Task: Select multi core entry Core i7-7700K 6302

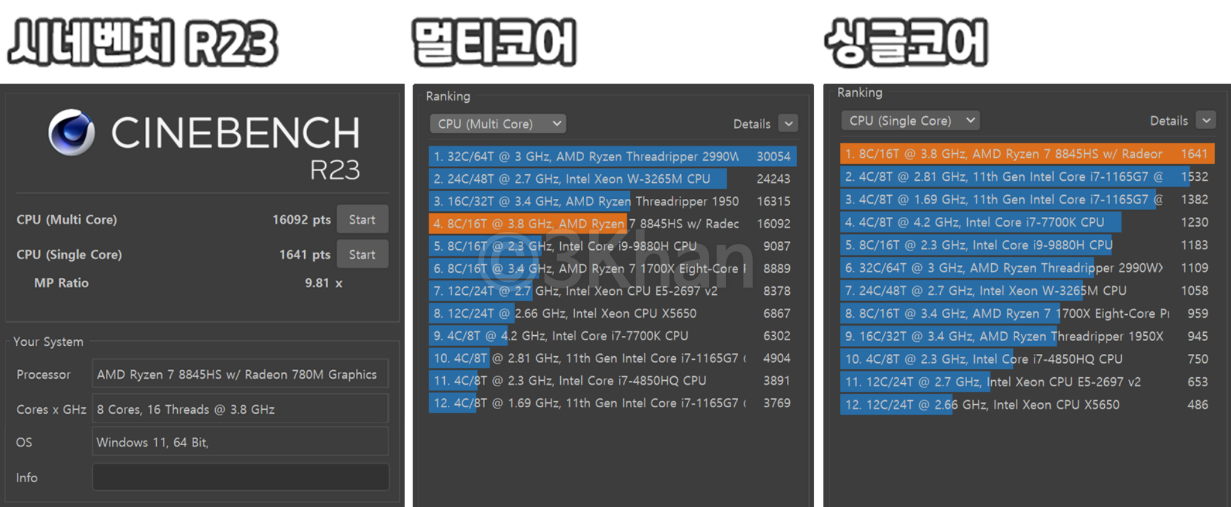Action: (612, 336)
